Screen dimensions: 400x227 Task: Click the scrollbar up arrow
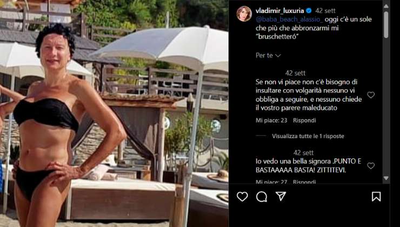[x=386, y=6]
